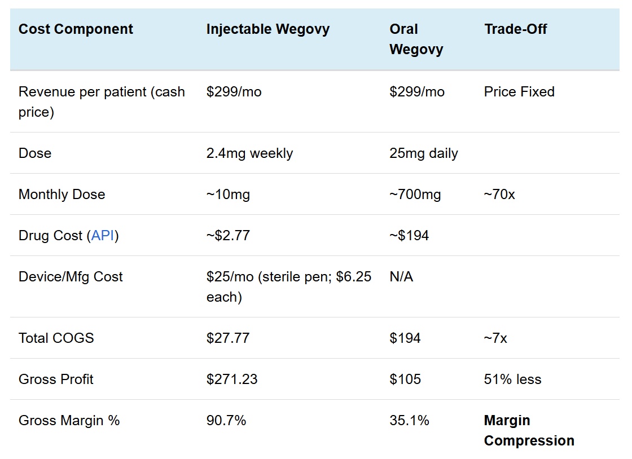Select the N/A device cost cell
This screenshot has width=632, height=459.
coord(401,277)
